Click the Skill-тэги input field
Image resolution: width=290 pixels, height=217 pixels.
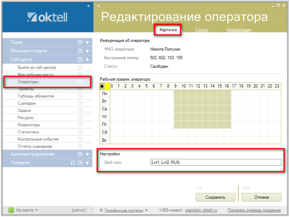coord(216,162)
